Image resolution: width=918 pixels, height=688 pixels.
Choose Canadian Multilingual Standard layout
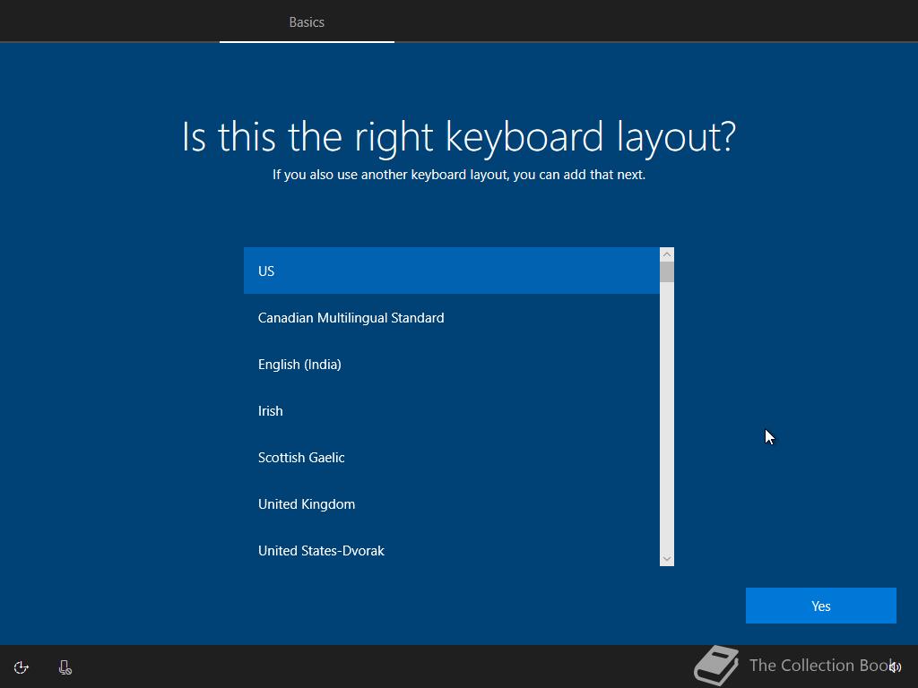pos(452,318)
